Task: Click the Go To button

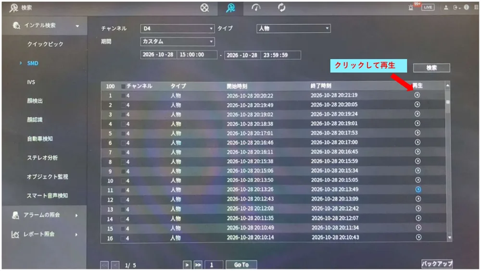Action: tap(241, 265)
